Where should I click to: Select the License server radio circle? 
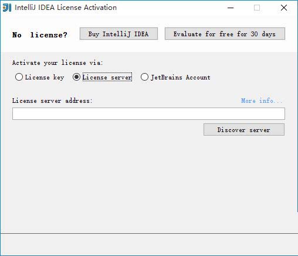click(x=76, y=77)
